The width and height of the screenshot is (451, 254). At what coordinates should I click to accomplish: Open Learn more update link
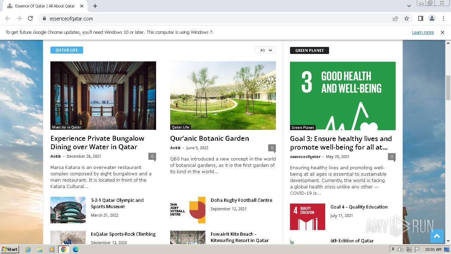423,32
